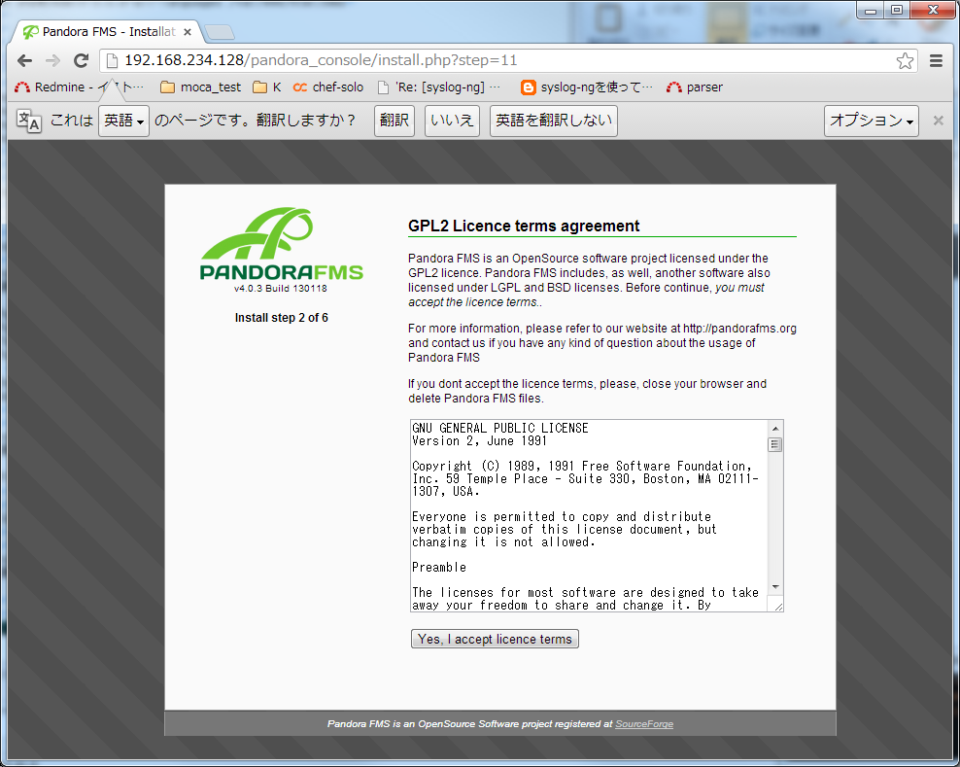Click the browser back arrow
Screen dimensions: 960x767
point(24,60)
